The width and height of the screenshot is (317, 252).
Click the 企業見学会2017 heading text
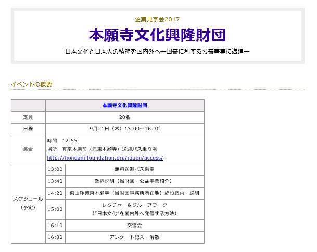157,19
